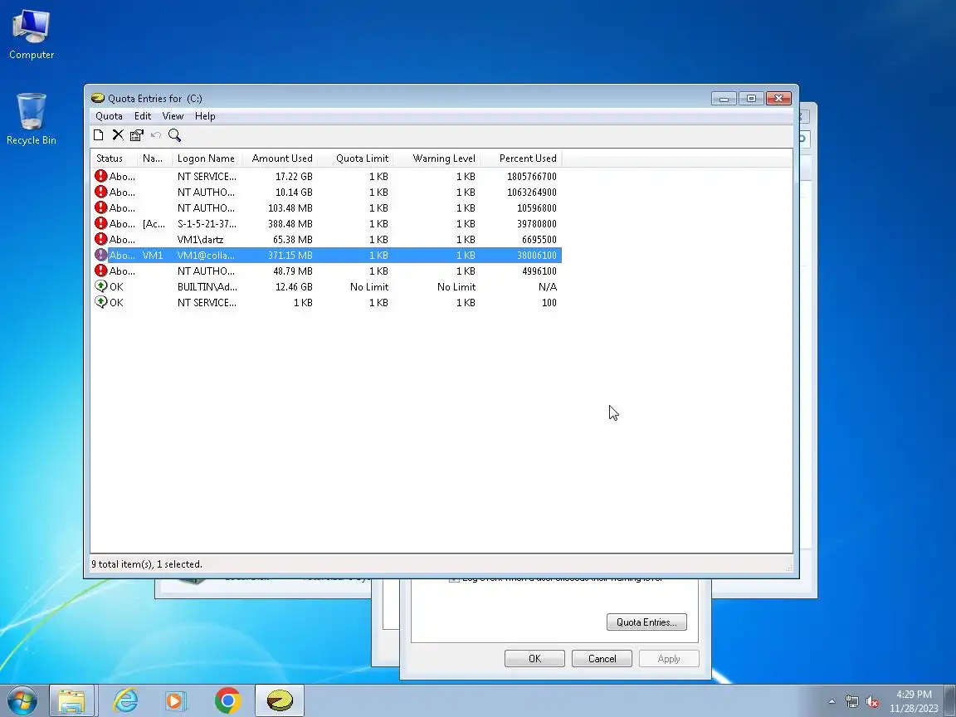Click OK in the properties dialog behind
956x717 pixels.
point(534,658)
